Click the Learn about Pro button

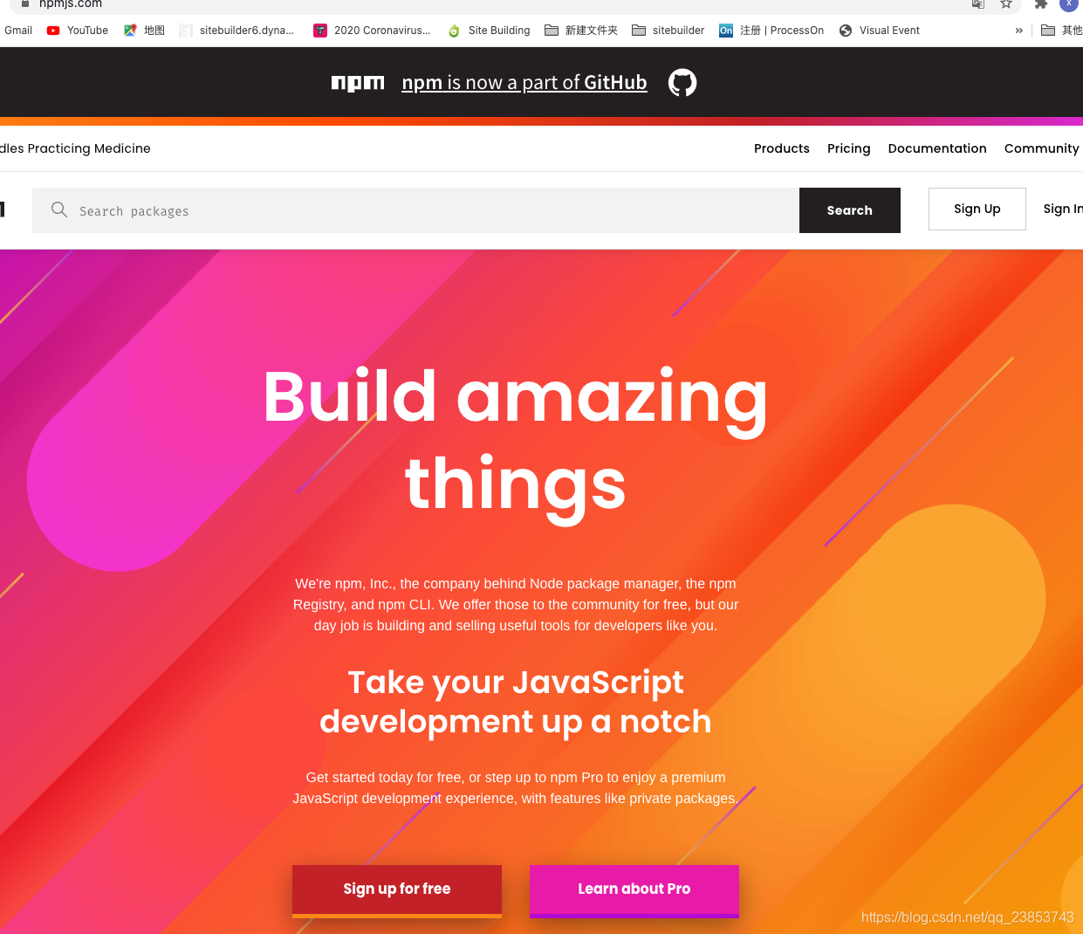click(x=634, y=889)
